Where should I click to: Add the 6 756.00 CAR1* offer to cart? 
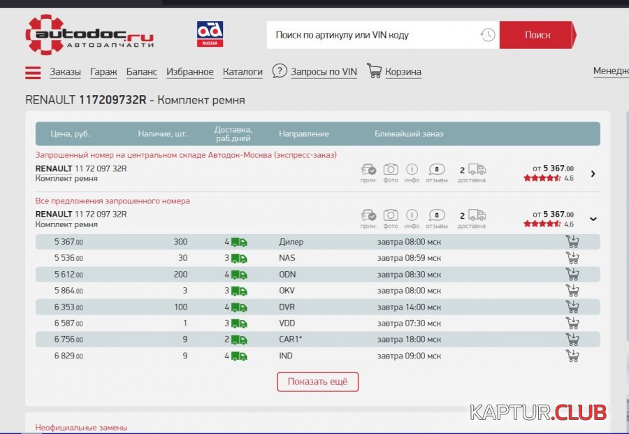click(572, 340)
